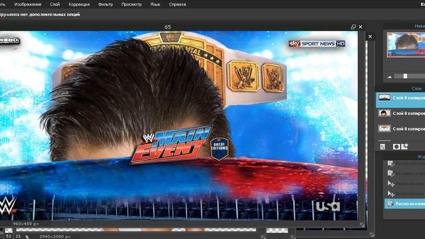Click the zoom value field showing 21
The width and height of the screenshot is (425, 239).
(19, 236)
